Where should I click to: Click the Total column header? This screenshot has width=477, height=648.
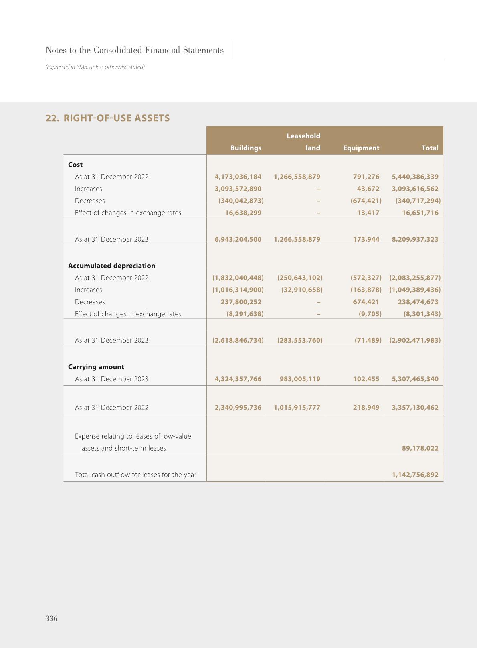[x=429, y=148]
